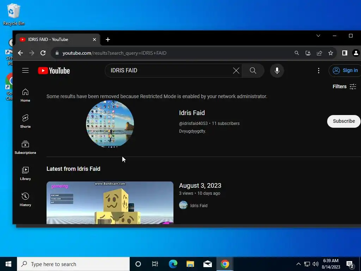
Task: Open the YouTube three-dot settings menu
Action: point(319,71)
